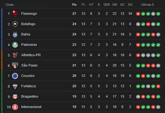Click the Bragantino bull crest
This screenshot has width=165, height=113.
[x=15, y=97]
